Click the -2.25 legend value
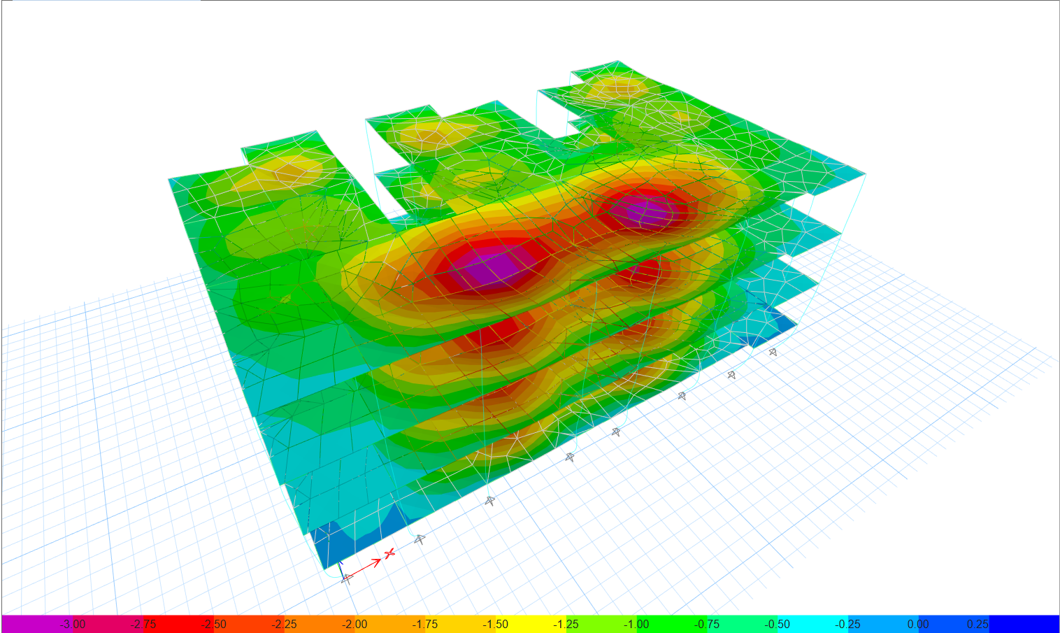 click(284, 624)
